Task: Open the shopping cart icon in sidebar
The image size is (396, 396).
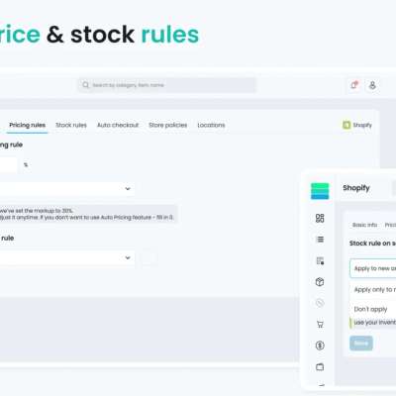Action: pos(320,325)
